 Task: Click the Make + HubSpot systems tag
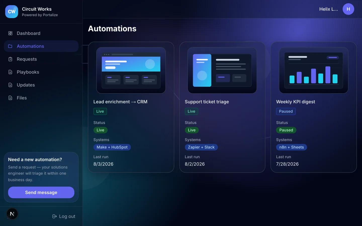pyautogui.click(x=112, y=147)
